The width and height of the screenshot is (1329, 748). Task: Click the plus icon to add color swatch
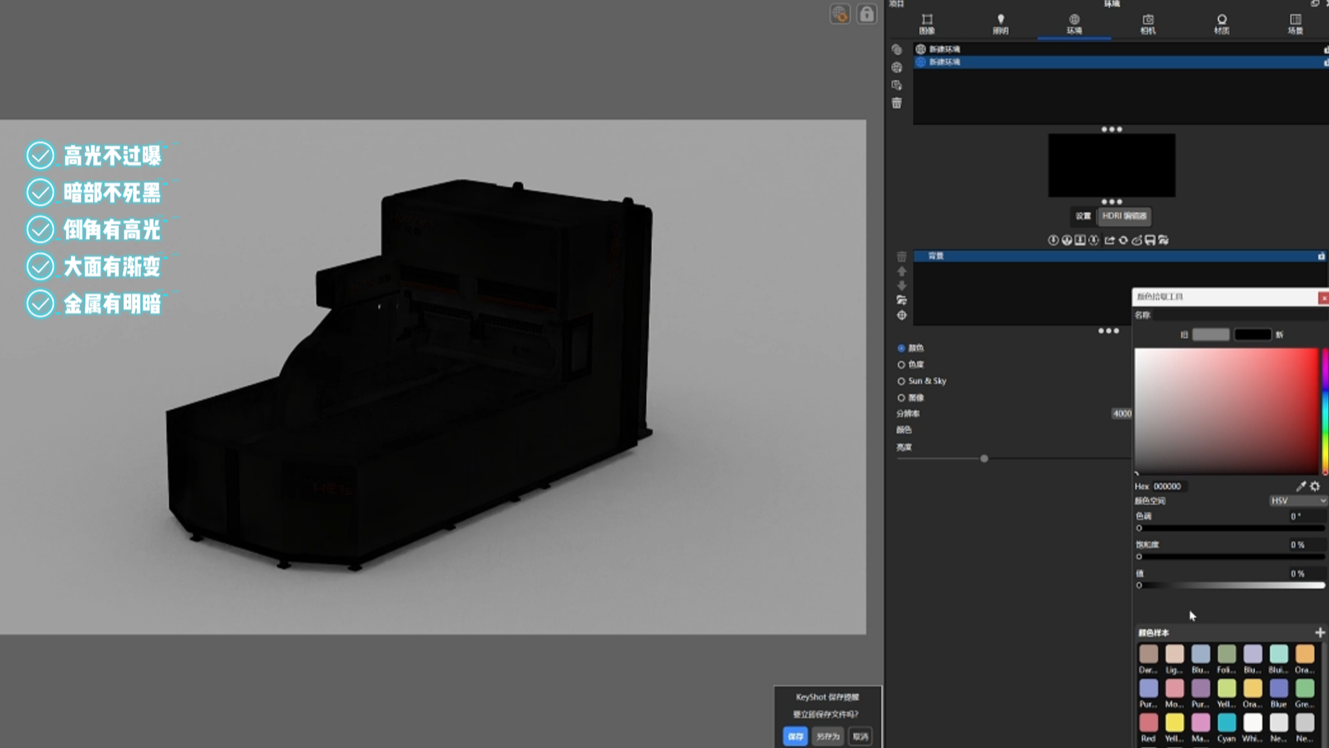pos(1319,632)
